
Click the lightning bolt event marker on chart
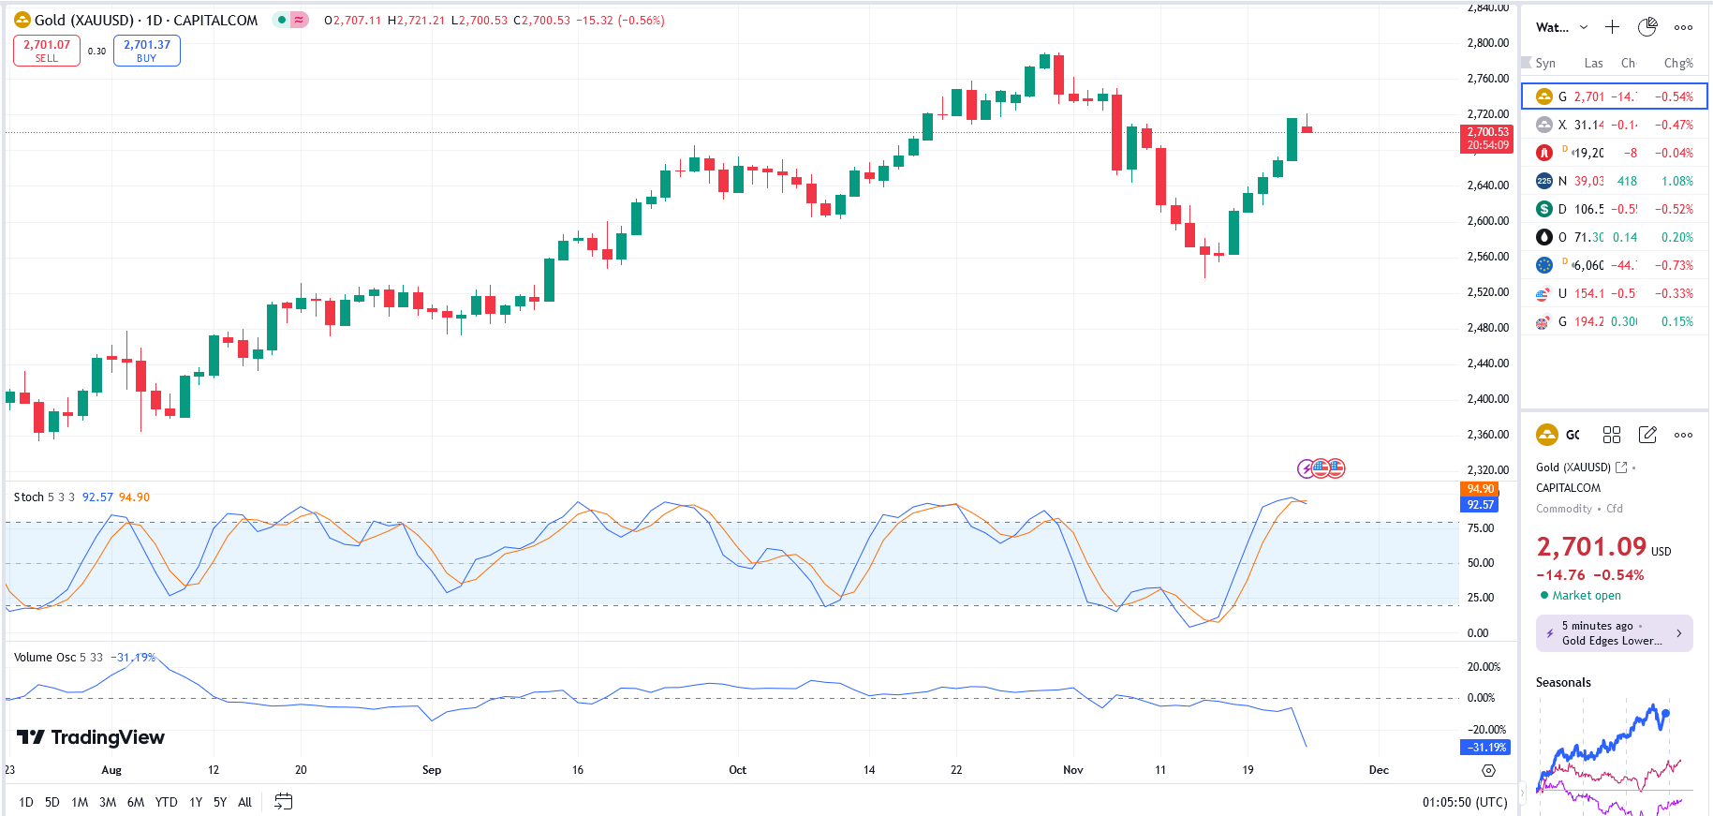[1305, 468]
